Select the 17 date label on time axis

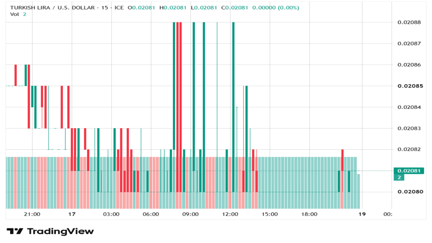coord(72,214)
